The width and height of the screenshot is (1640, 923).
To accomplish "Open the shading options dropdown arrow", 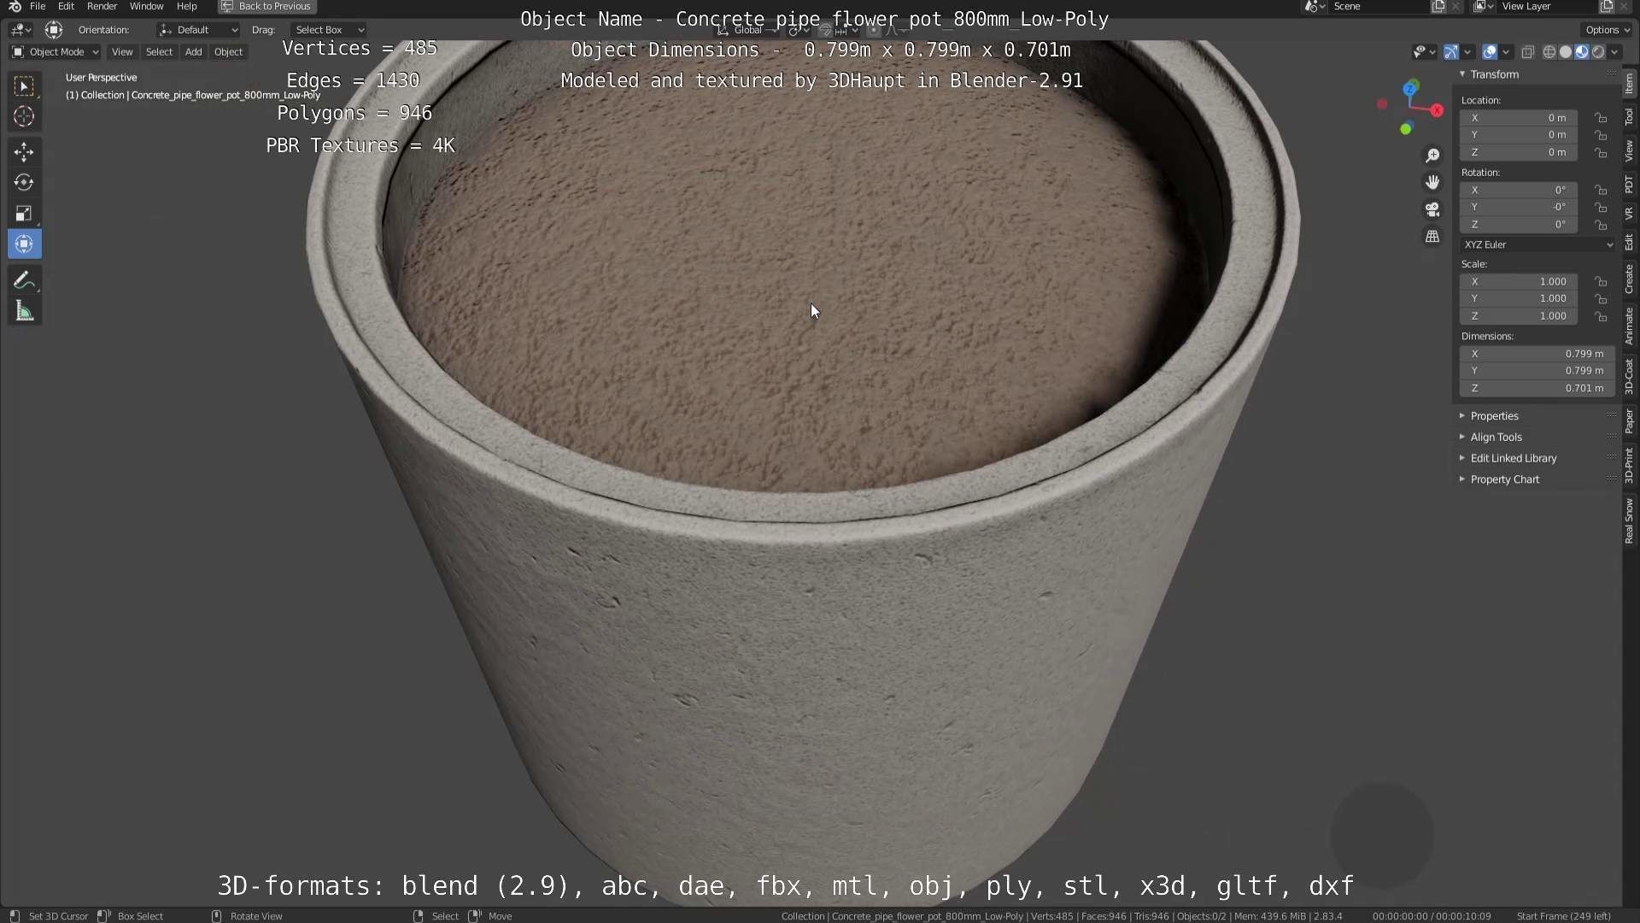I will click(1614, 52).
